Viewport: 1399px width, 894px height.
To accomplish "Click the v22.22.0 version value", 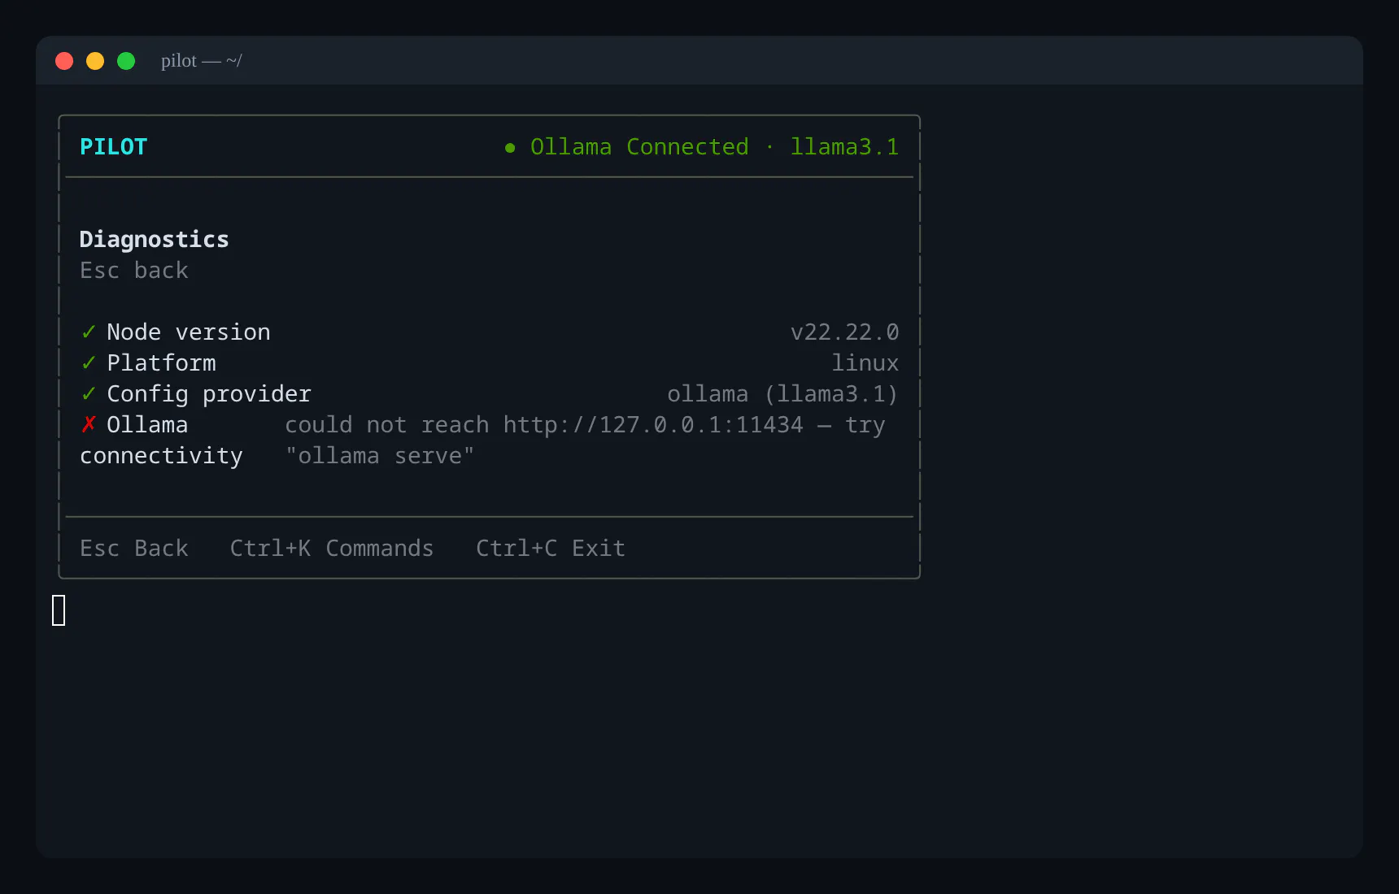I will click(x=844, y=332).
